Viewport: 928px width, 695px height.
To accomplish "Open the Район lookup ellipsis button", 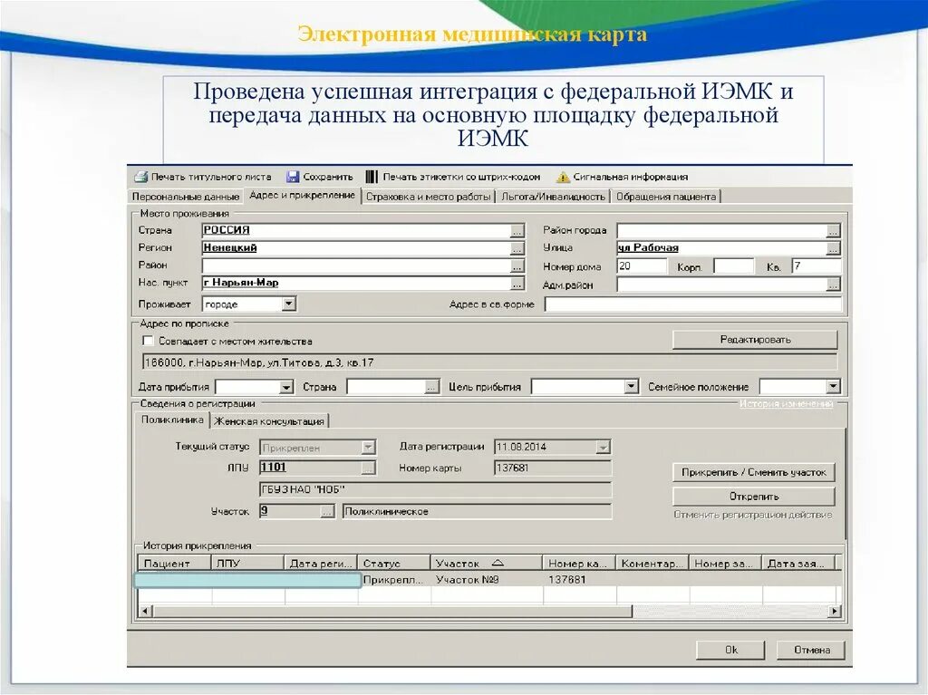I will (517, 266).
